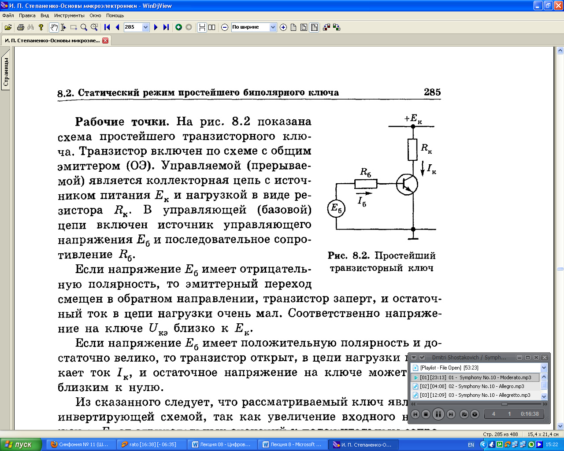Open the Окно menu

(x=95, y=15)
